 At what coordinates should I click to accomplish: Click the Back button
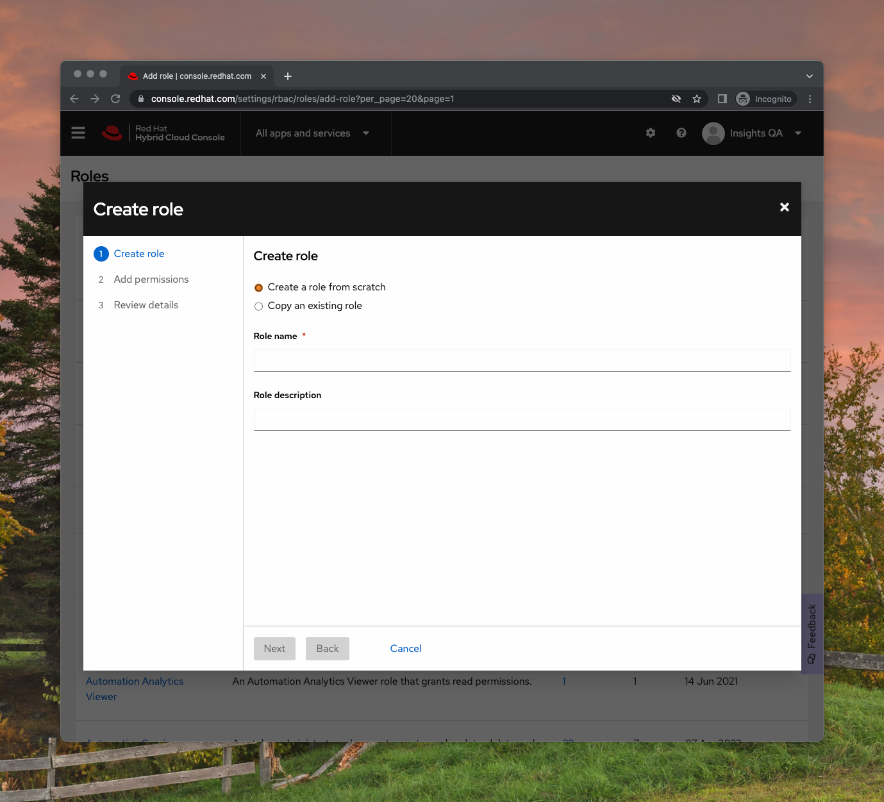(x=328, y=649)
